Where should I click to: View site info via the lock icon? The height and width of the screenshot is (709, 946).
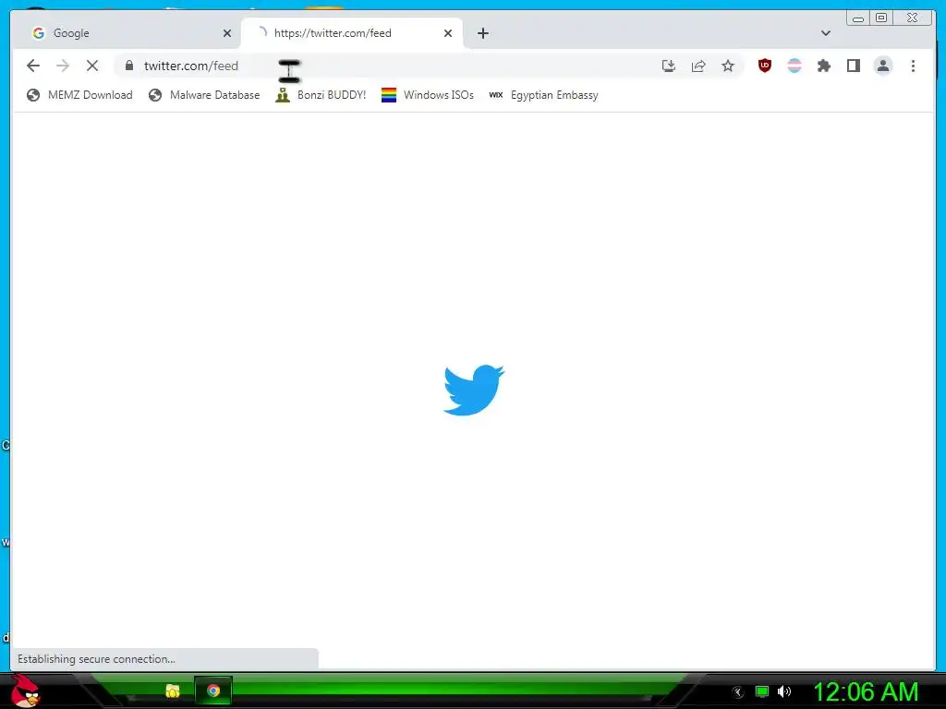coord(129,66)
